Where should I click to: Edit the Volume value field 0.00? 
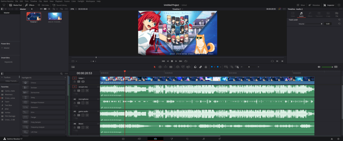[x=328, y=24]
